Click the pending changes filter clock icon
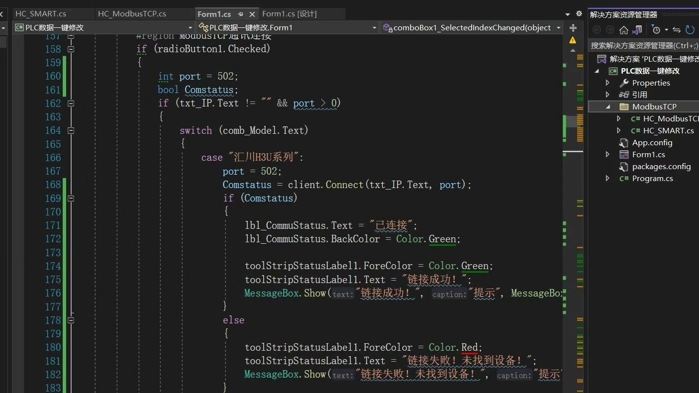 click(656, 30)
